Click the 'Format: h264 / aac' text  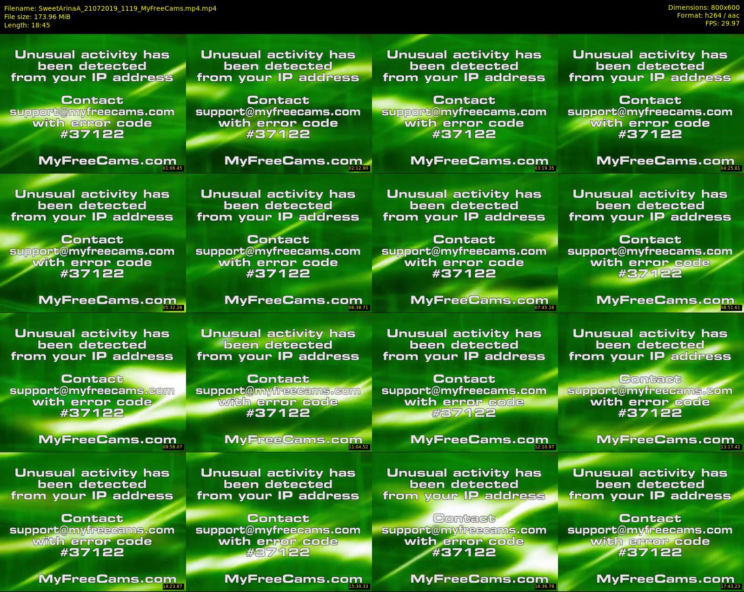(x=708, y=15)
